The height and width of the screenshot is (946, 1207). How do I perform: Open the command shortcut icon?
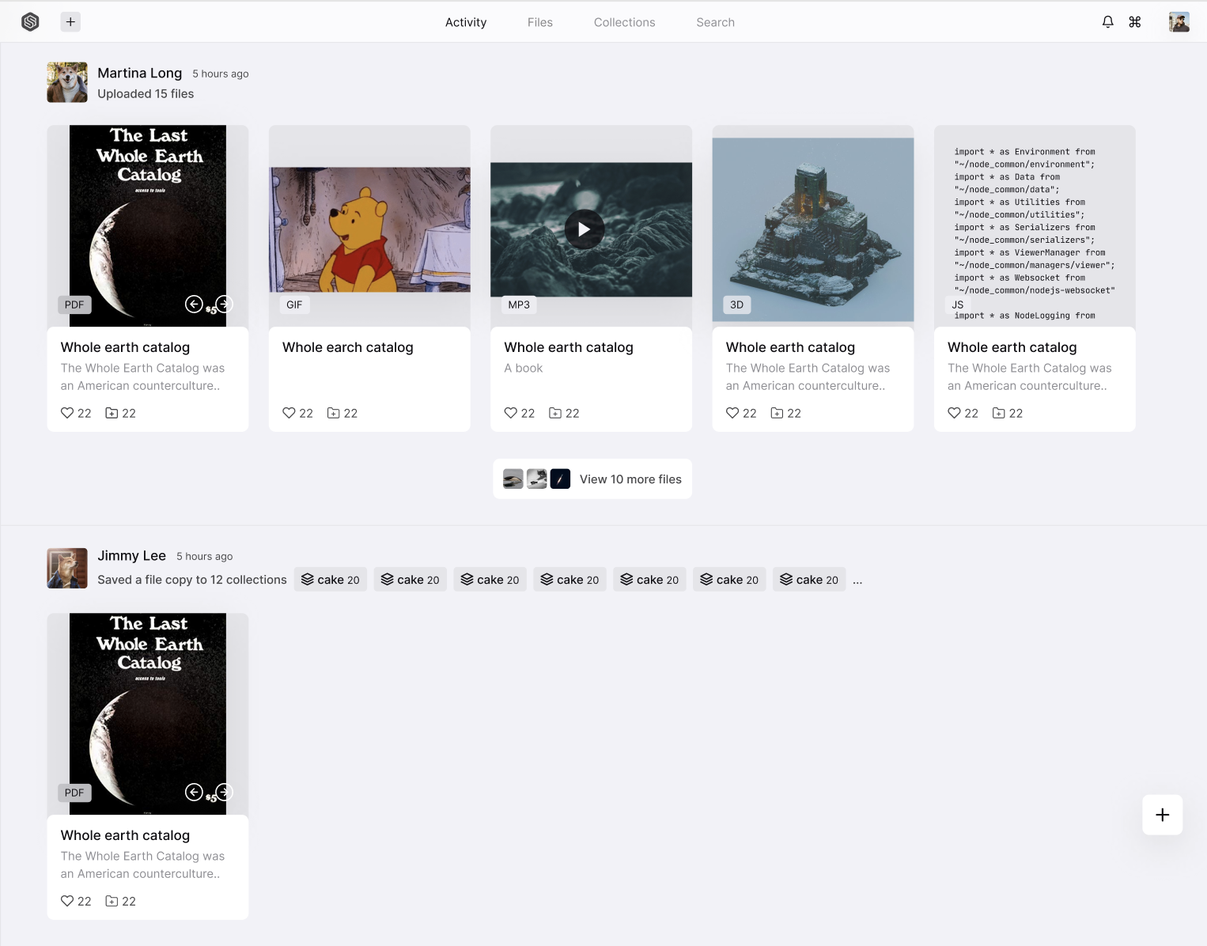coord(1135,22)
